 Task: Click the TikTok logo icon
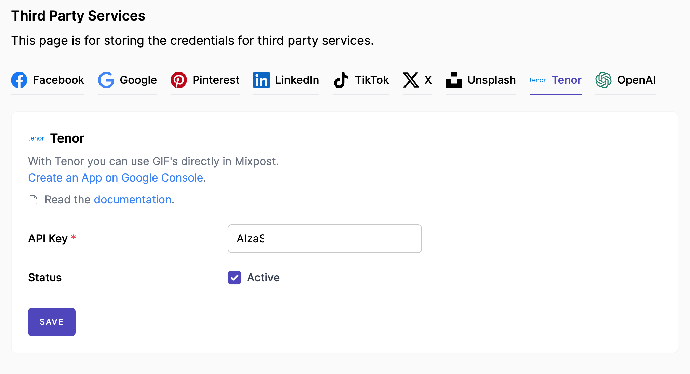point(341,80)
